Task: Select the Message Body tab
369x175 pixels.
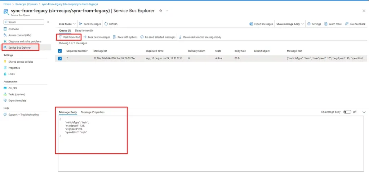Action: click(x=68, y=112)
